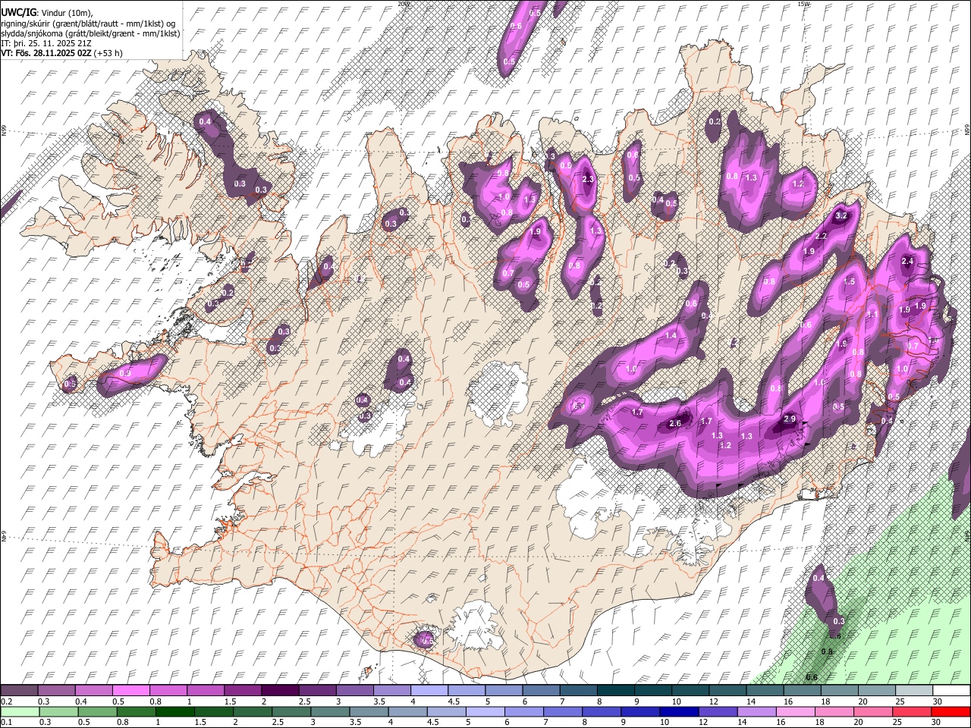Pick the darkest purple 2 swatch in legend

[279, 690]
